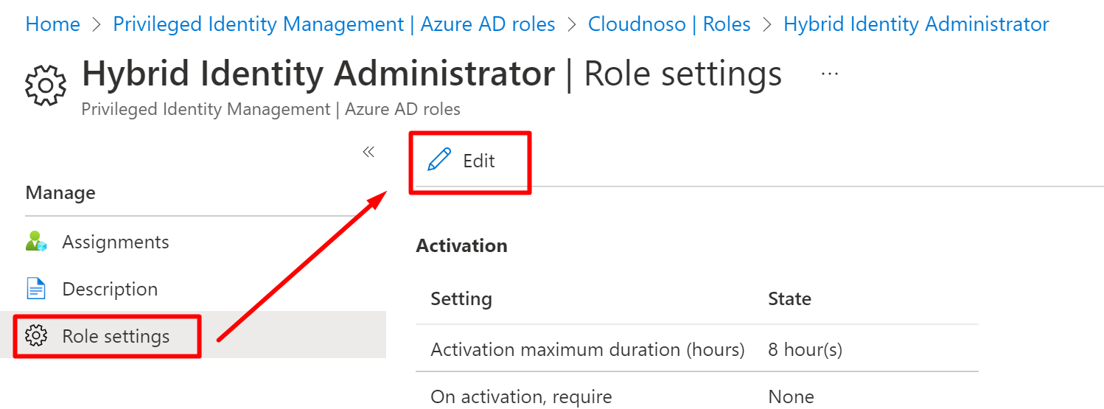Select Role settings menu item
This screenshot has width=1104, height=409.
116,336
